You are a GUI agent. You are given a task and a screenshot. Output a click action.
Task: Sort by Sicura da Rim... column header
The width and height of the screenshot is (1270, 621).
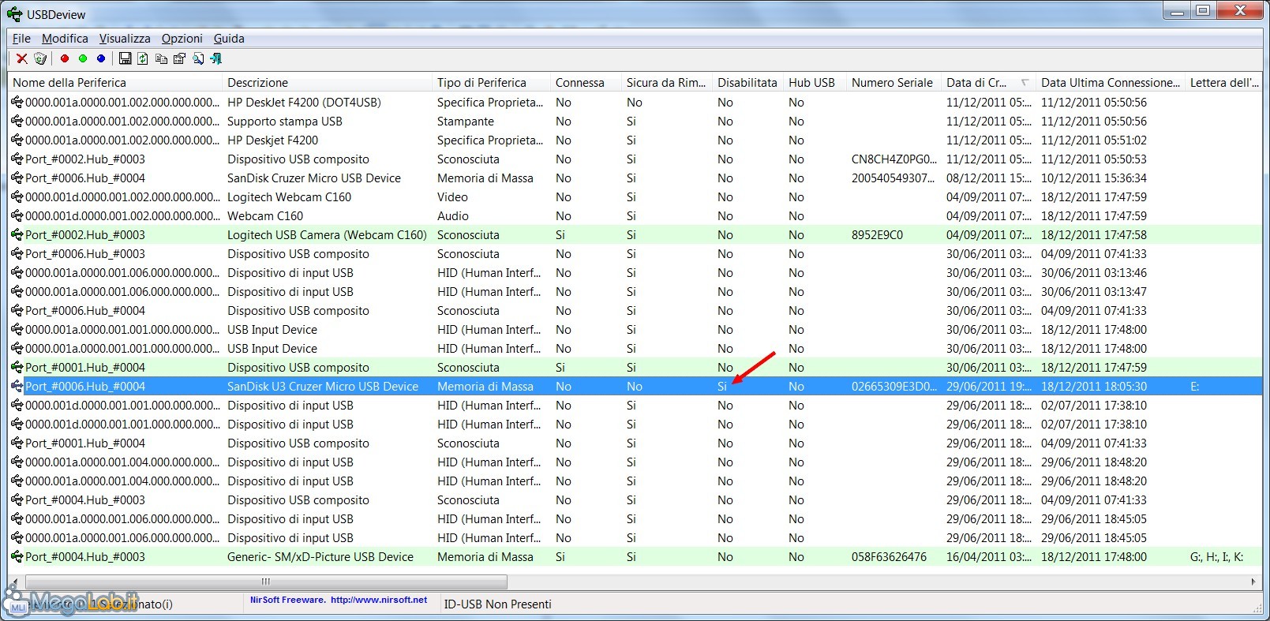666,82
